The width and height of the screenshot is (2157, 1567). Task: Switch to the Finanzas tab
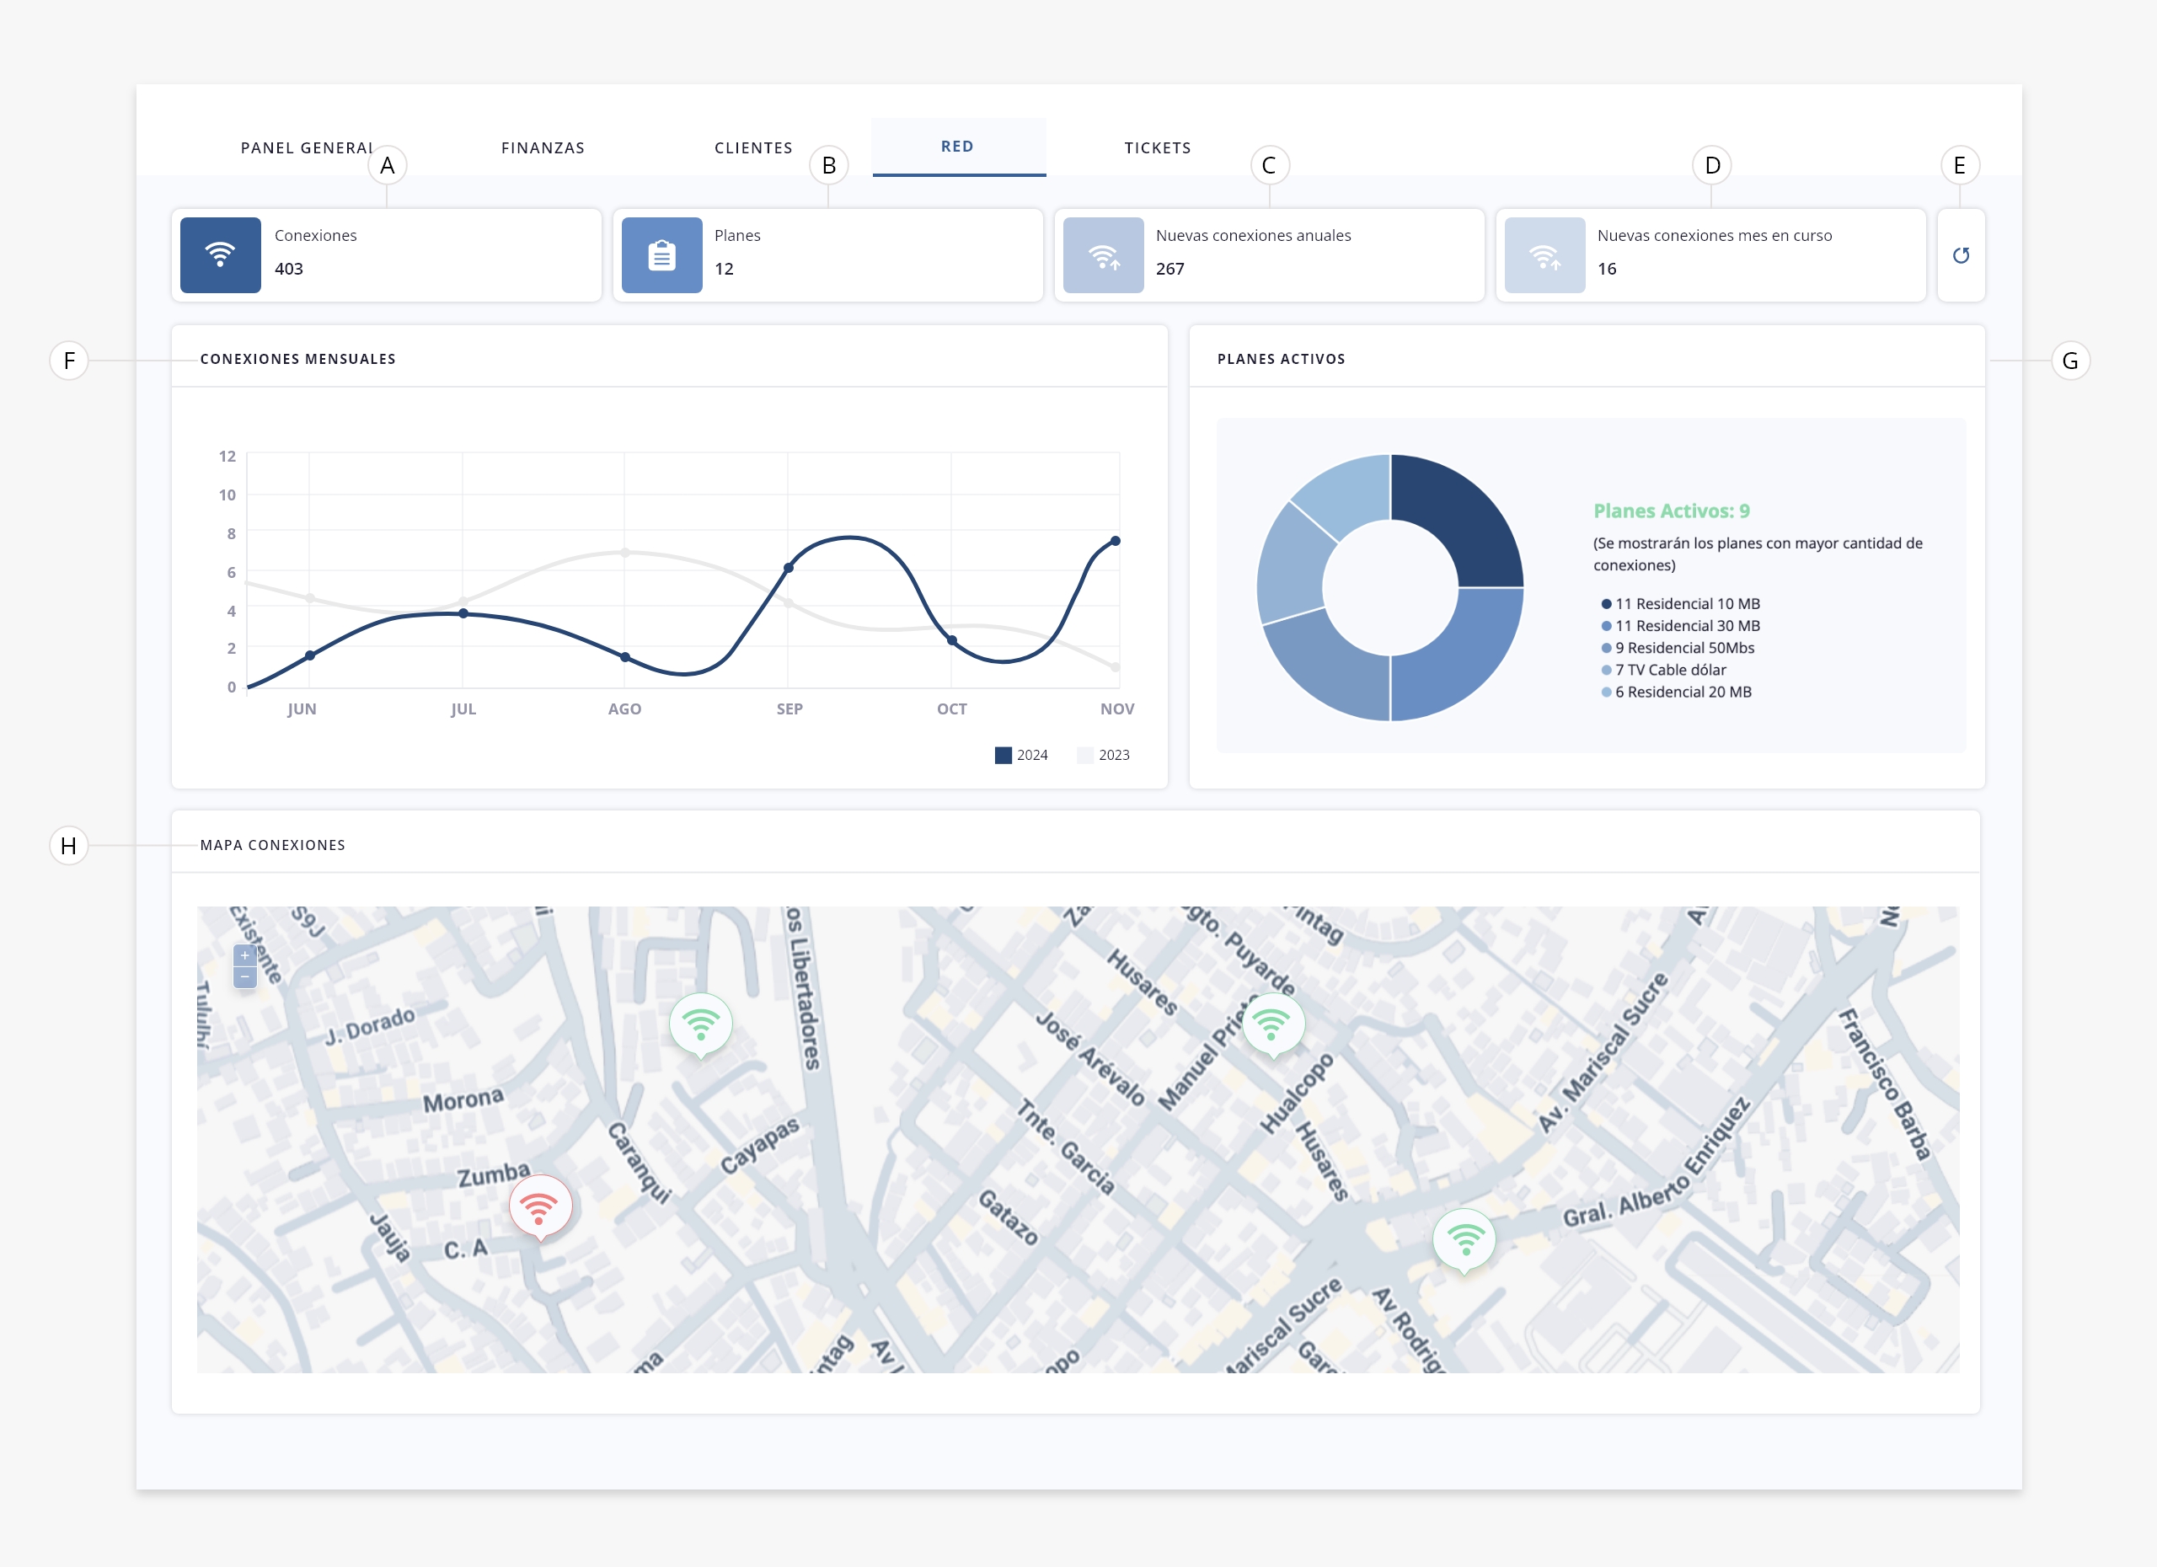(x=543, y=147)
